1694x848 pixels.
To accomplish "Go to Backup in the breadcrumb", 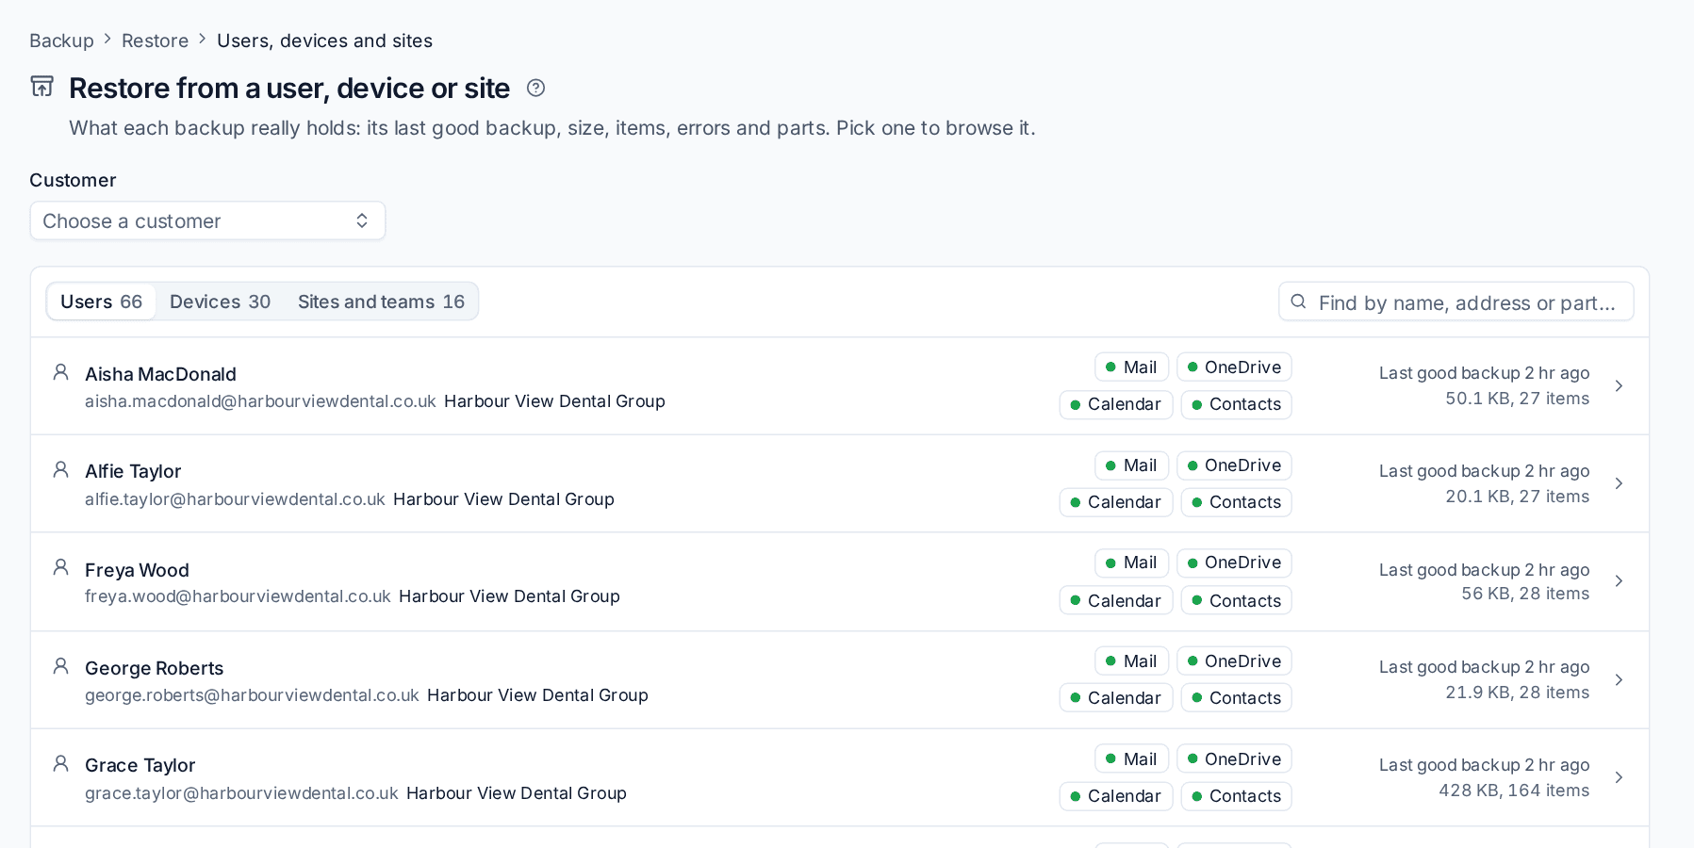I will (x=61, y=41).
